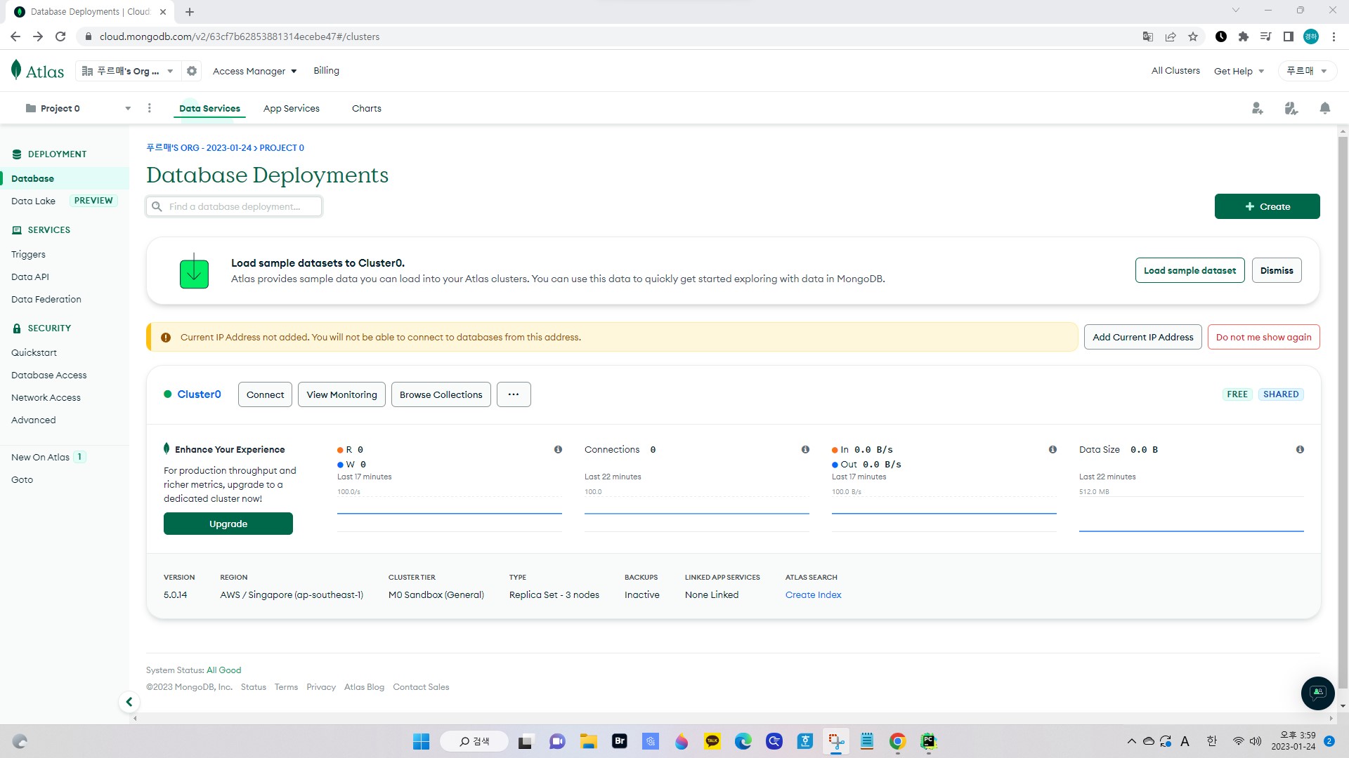This screenshot has height=758, width=1349.
Task: Click the Find a database deployment search field
Action: tap(234, 206)
